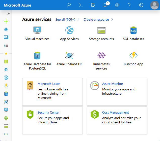Open Dashboard from the left sidebar
Screen dimensions: 160x141
[x=6, y=37]
